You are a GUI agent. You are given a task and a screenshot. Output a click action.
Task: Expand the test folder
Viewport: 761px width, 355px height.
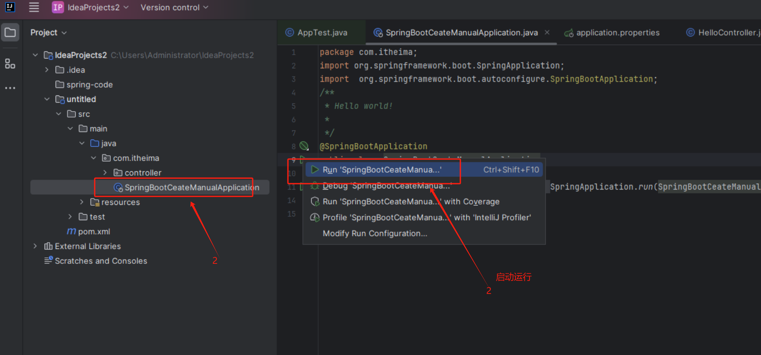pos(70,217)
